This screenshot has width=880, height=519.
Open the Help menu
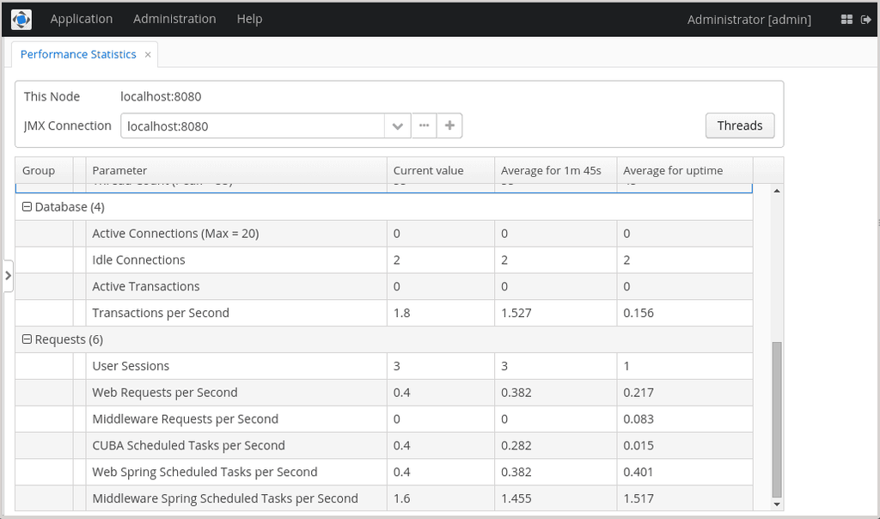[249, 19]
